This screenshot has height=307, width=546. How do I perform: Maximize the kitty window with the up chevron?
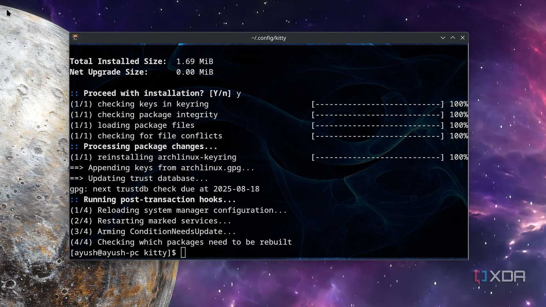click(x=453, y=38)
